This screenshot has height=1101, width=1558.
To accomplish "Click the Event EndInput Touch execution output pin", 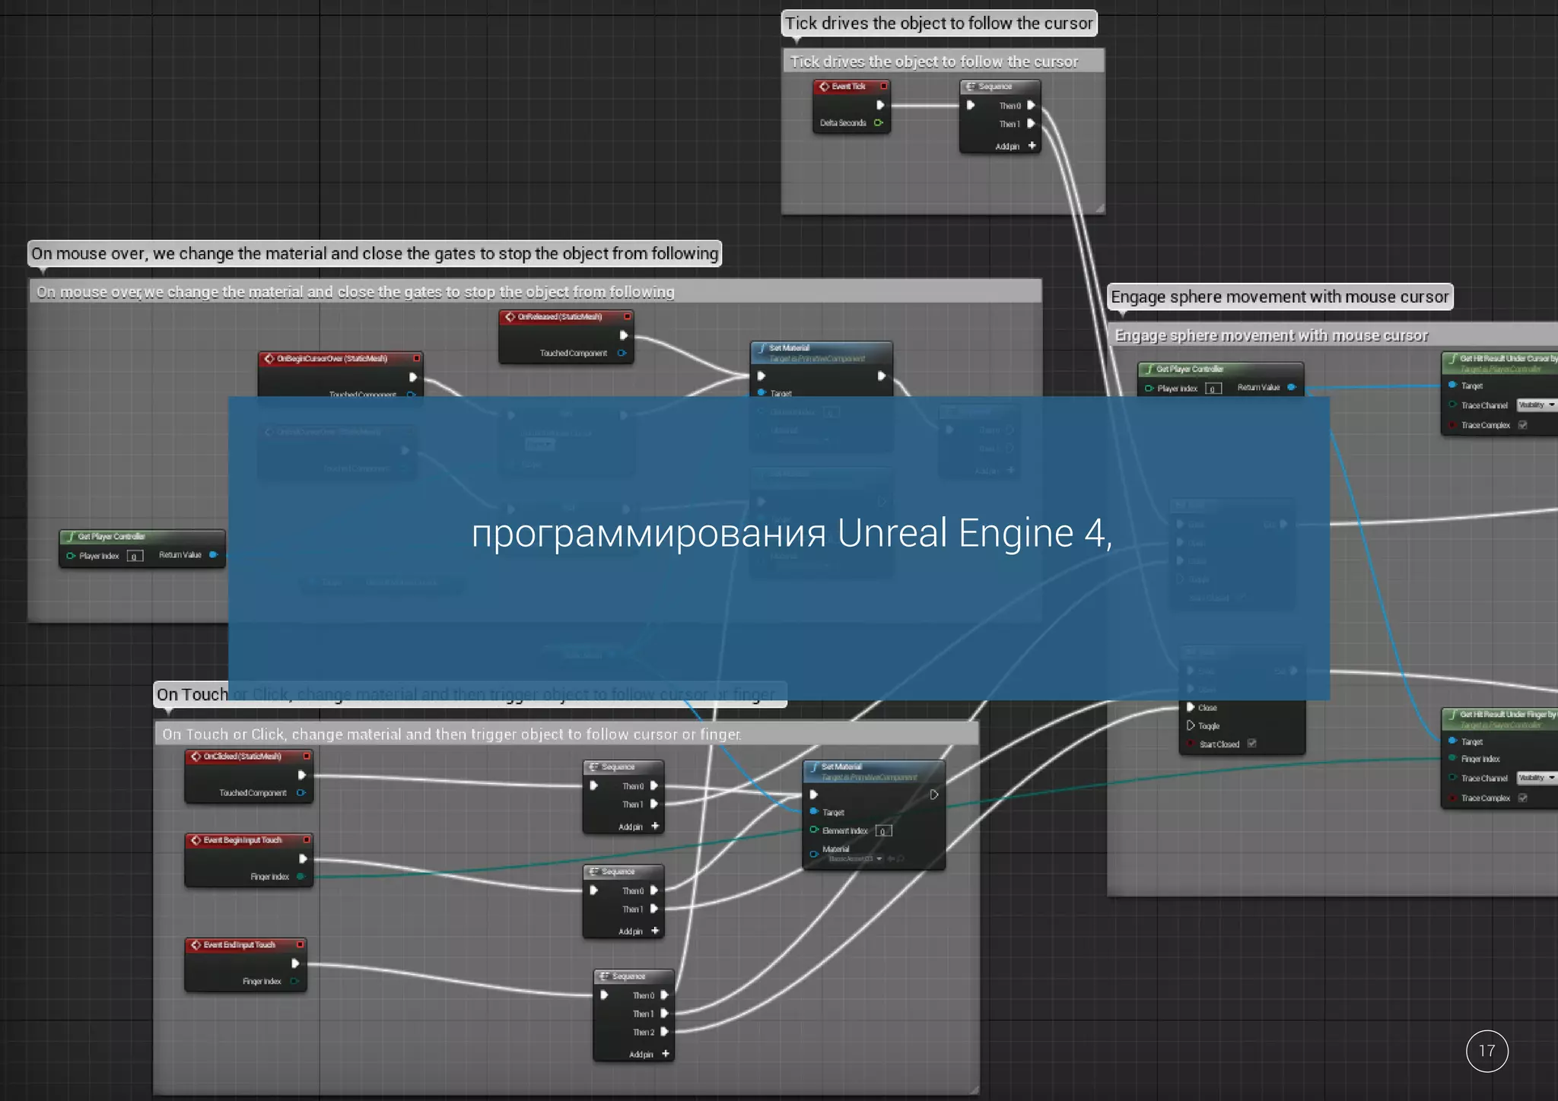I will pos(295,963).
